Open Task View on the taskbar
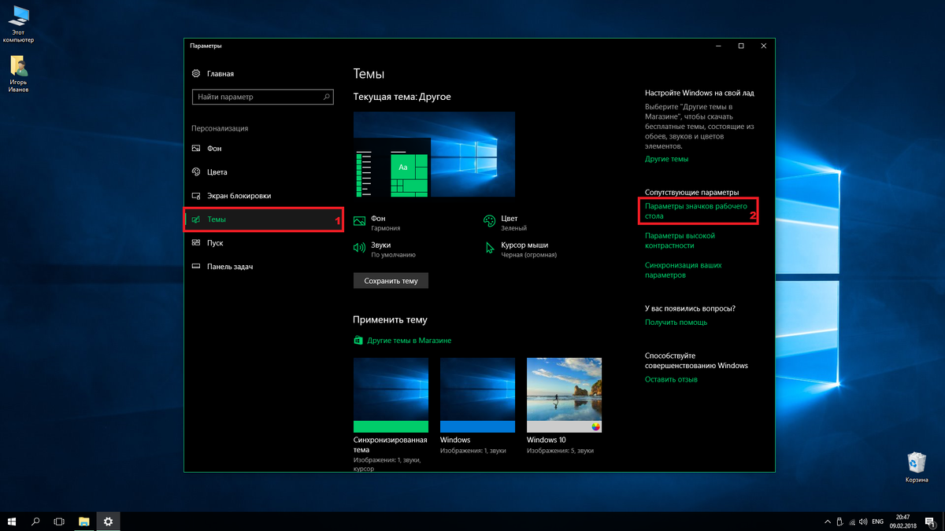The height and width of the screenshot is (531, 945). 59,521
